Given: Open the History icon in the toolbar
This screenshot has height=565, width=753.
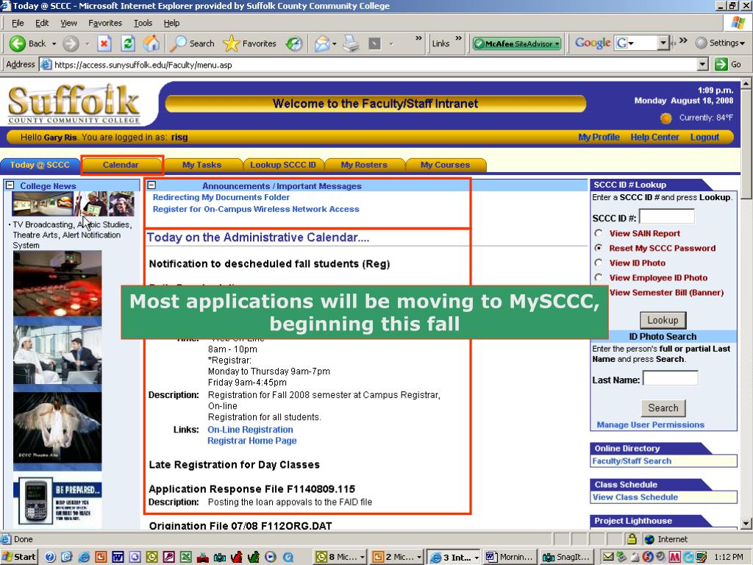Looking at the screenshot, I should tap(294, 43).
